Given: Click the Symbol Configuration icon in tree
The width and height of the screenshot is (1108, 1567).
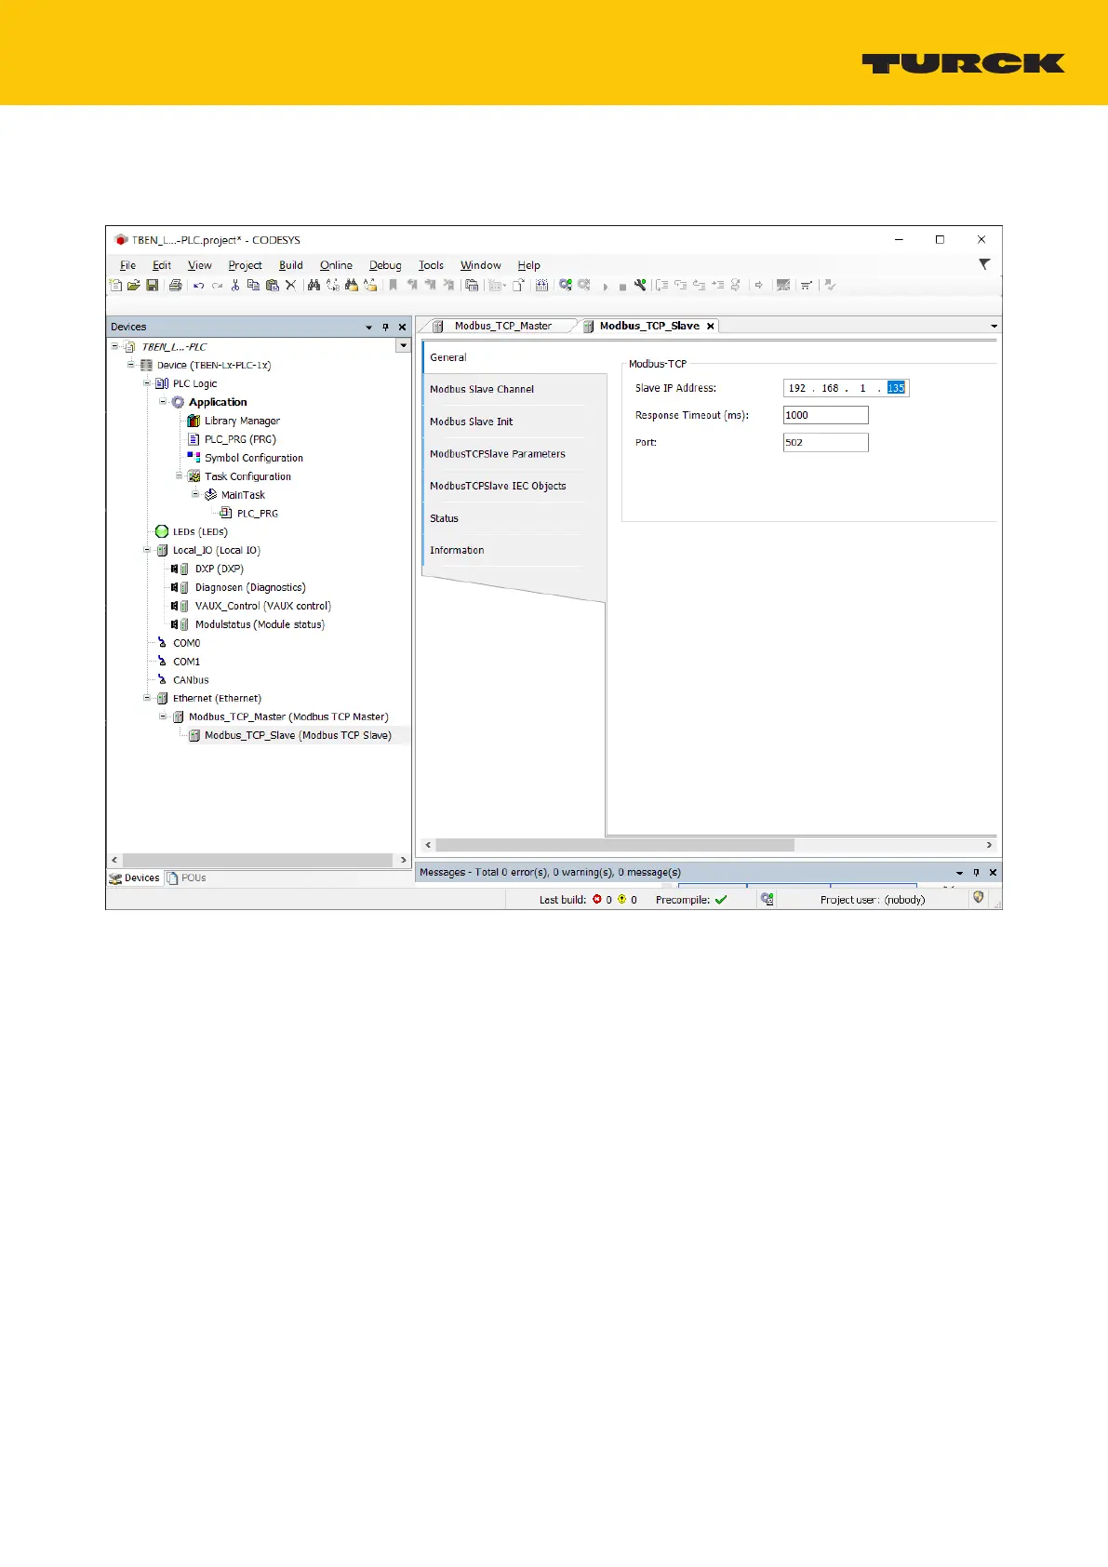Looking at the screenshot, I should pos(194,457).
